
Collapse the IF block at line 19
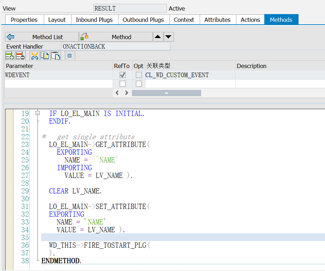(x=38, y=113)
